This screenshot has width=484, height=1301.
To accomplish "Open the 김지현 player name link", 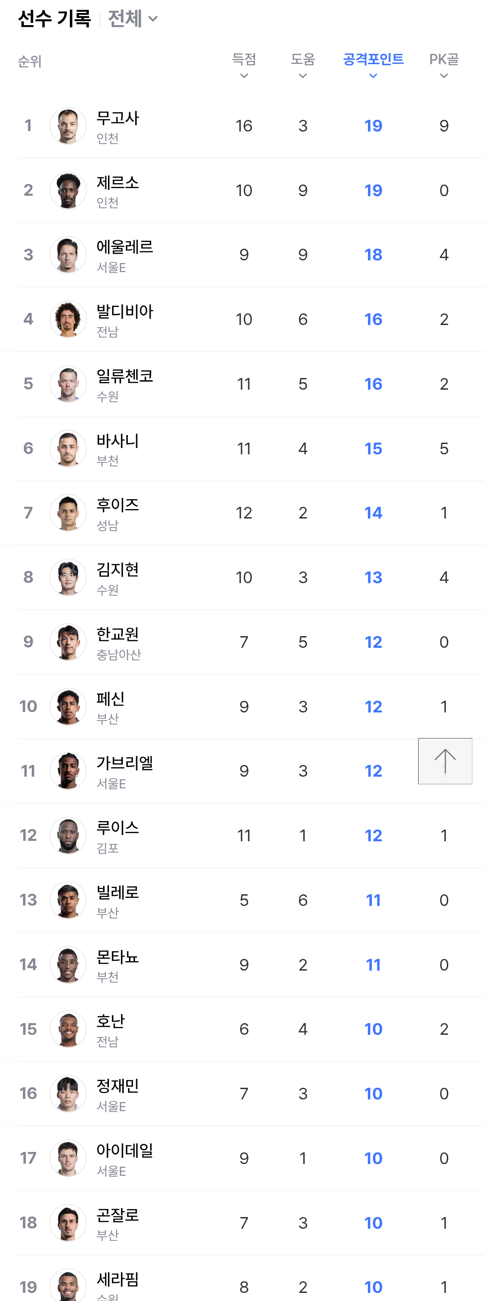I will coord(117,570).
